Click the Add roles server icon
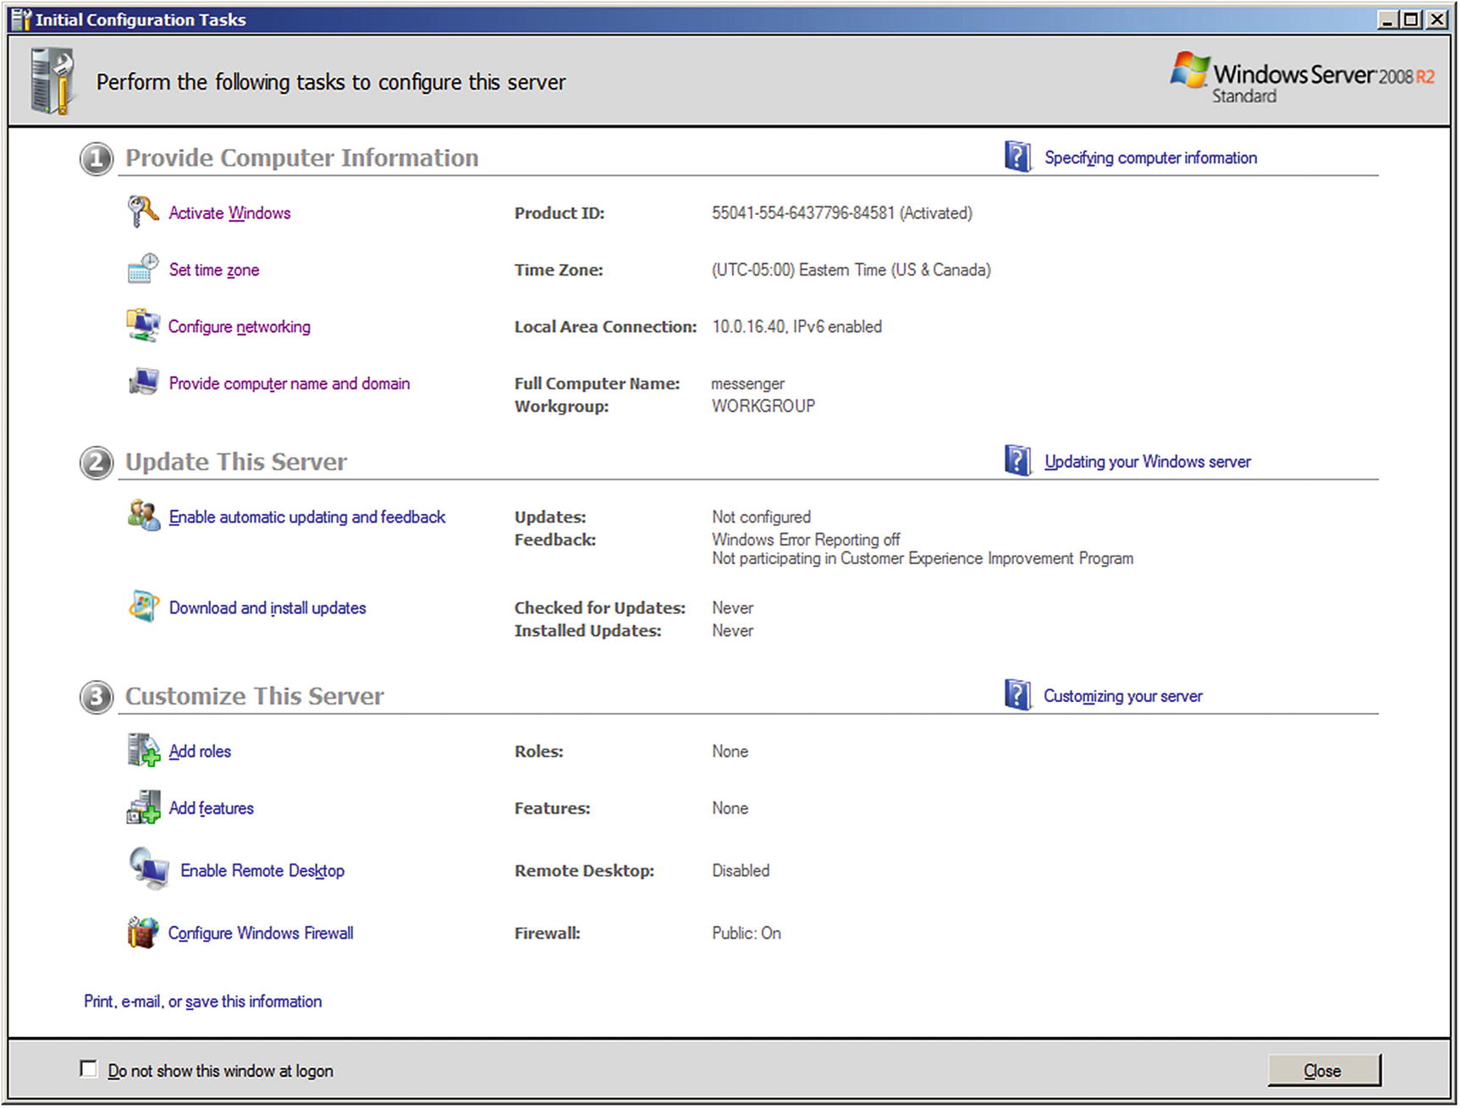1460x1108 pixels. click(143, 749)
